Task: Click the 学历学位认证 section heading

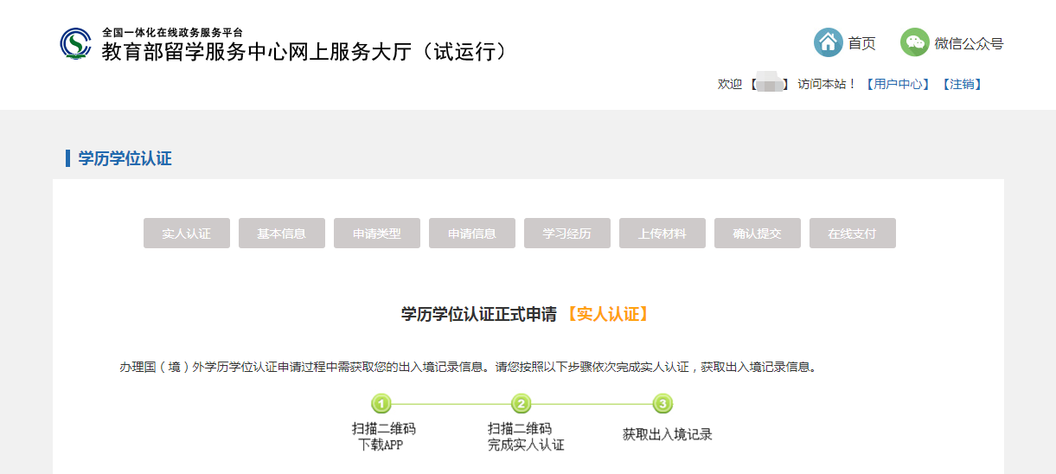Action: [x=125, y=158]
